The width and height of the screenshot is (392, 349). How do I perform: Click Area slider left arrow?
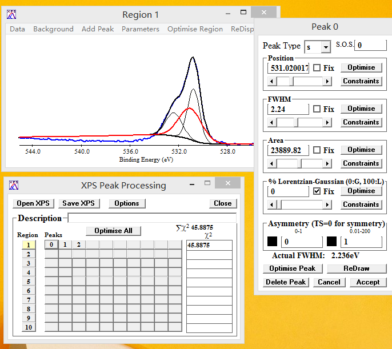point(272,163)
